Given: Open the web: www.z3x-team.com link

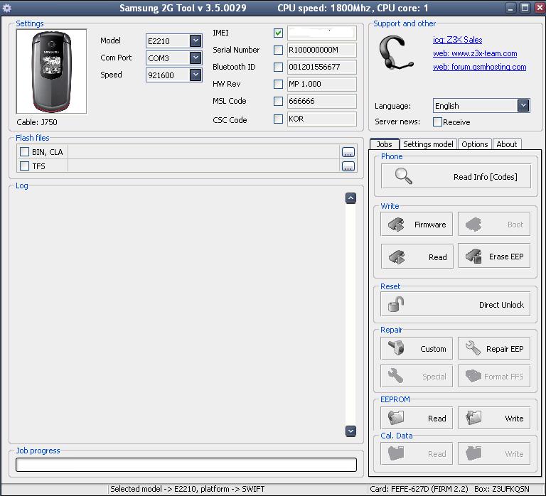Looking at the screenshot, I should (x=475, y=53).
